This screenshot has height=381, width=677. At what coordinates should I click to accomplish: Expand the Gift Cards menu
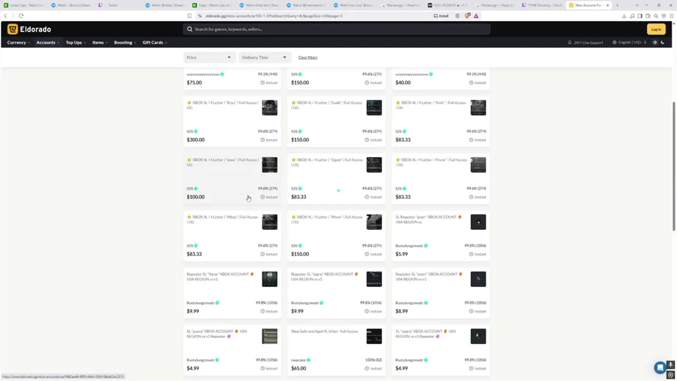click(x=154, y=42)
